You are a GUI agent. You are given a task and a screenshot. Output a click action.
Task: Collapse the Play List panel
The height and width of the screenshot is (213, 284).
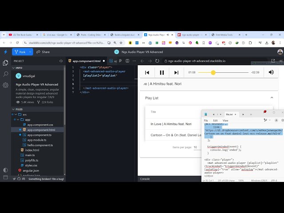[x=271, y=98]
